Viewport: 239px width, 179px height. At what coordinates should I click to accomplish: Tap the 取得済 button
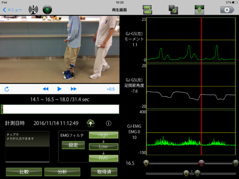click(x=104, y=172)
